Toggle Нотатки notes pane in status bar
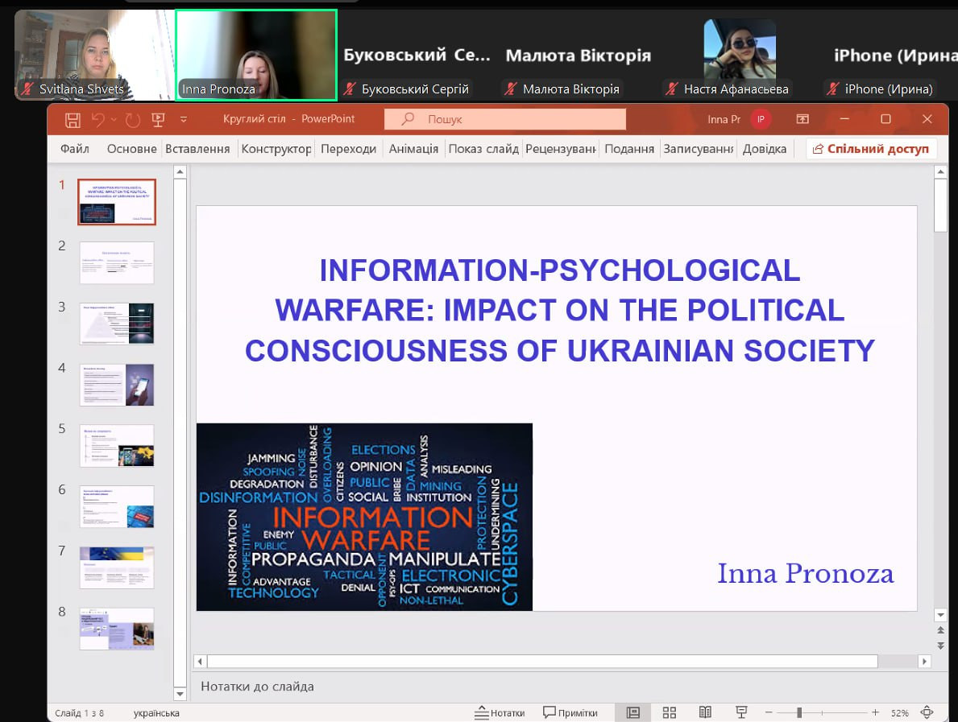The width and height of the screenshot is (958, 722). click(500, 712)
